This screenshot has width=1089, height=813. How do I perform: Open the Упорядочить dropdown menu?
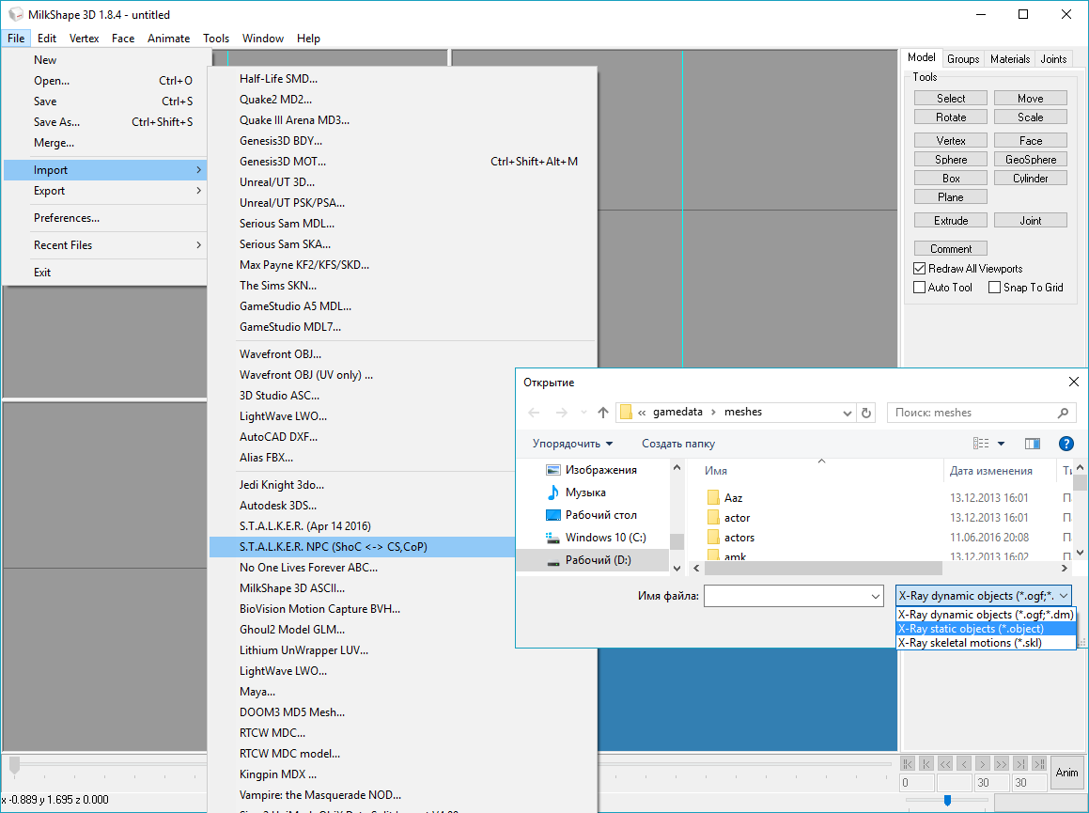[x=573, y=444]
